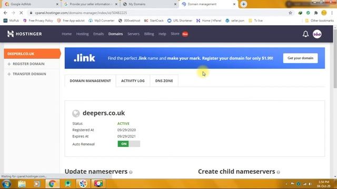The width and height of the screenshot is (337, 189).
Task: Select the Domain Management tab
Action: coord(90,81)
